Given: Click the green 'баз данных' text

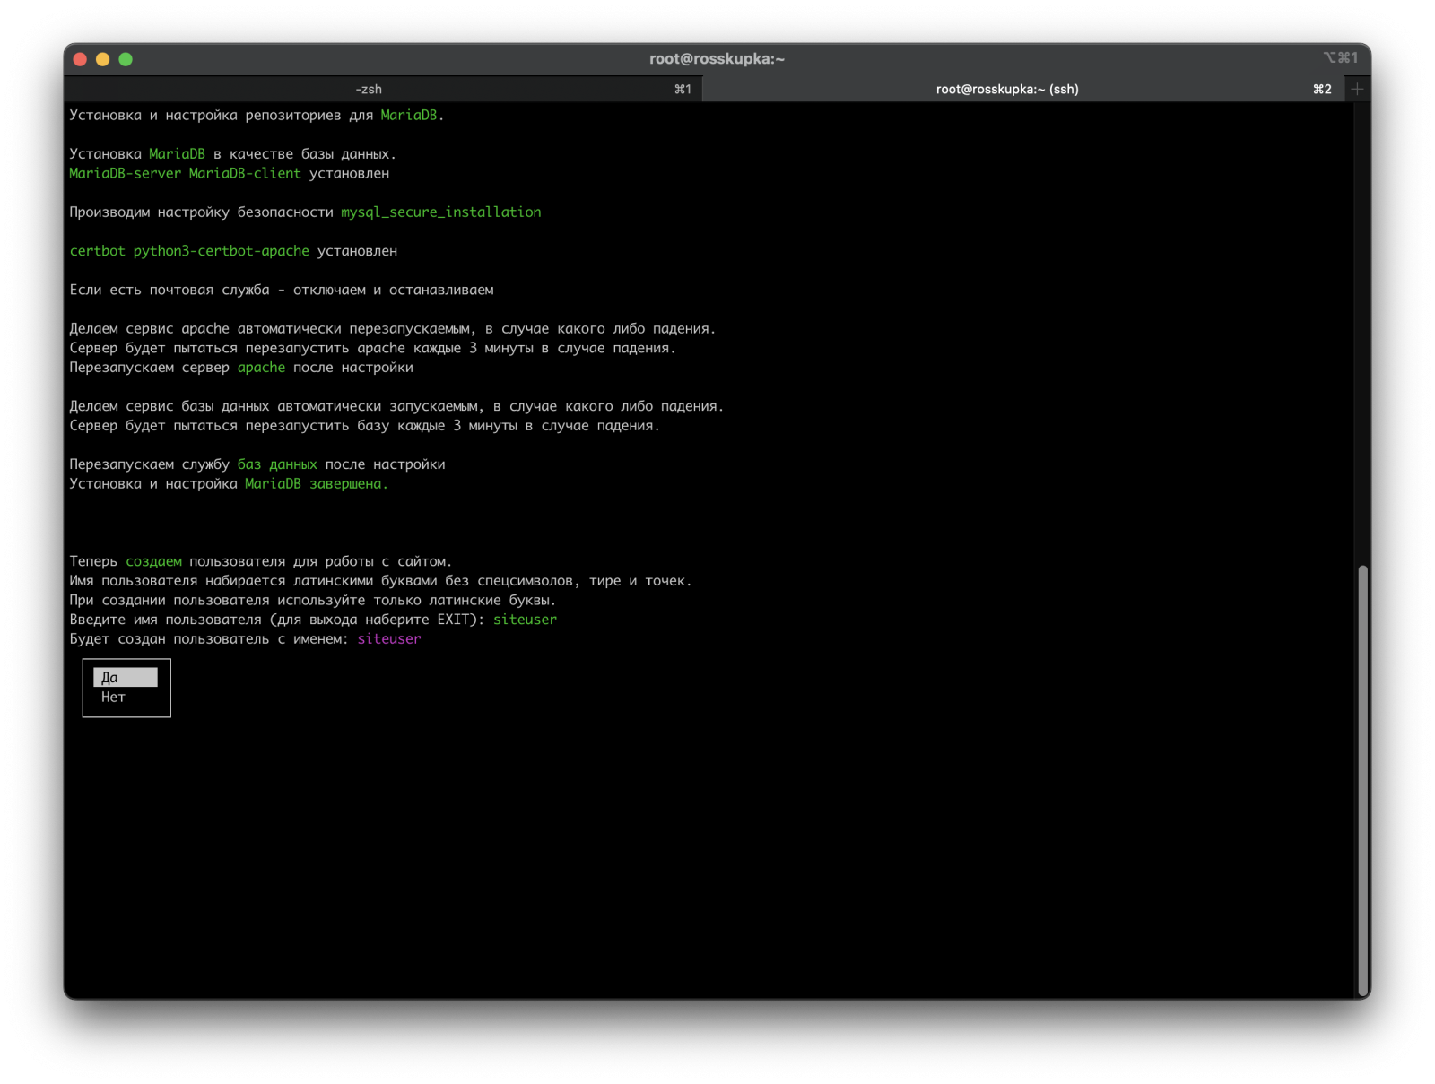Looking at the screenshot, I should tap(277, 464).
